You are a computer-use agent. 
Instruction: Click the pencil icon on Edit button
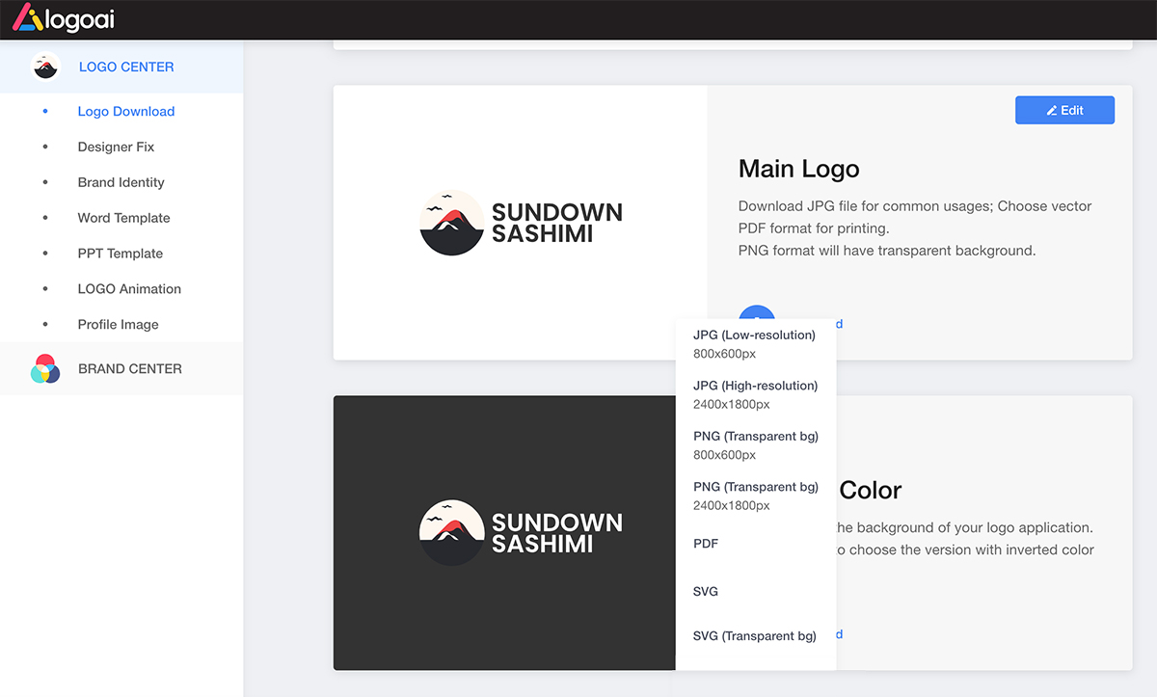click(1052, 111)
